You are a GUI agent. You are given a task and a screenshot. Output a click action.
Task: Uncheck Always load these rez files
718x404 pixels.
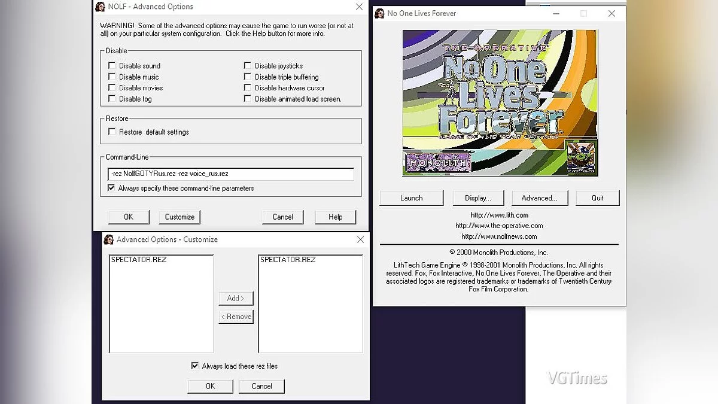coord(194,366)
